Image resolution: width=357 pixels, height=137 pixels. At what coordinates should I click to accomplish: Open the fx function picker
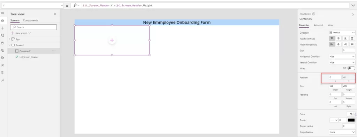pos(76,6)
